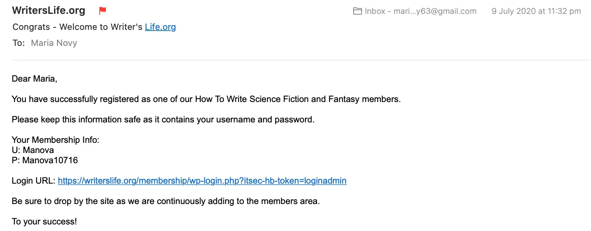The width and height of the screenshot is (591, 231).
Task: Open the Life.org link in subject
Action: pyautogui.click(x=160, y=27)
